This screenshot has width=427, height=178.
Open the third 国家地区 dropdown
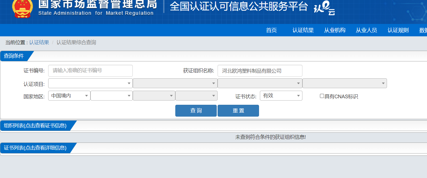[x=154, y=96]
